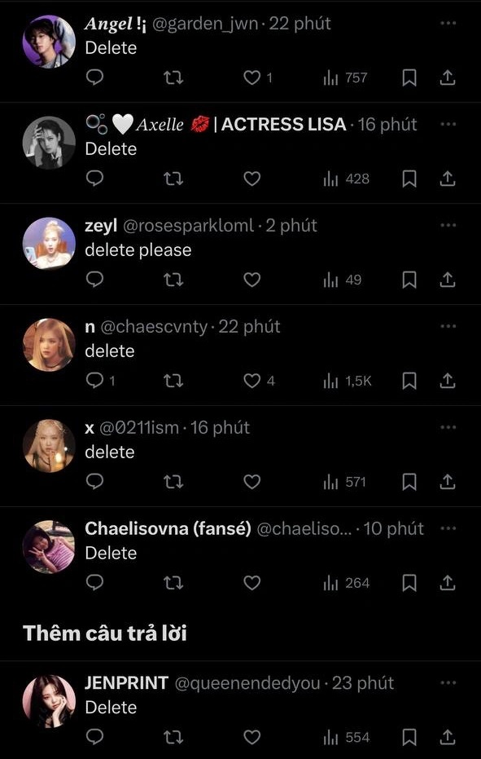The width and height of the screenshot is (481, 759).
Task: Reply to zeyl's 'delete please' tweet
Action: (x=94, y=280)
